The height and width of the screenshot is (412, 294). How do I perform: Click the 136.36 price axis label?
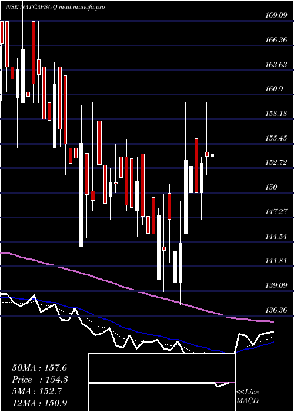[275, 310]
